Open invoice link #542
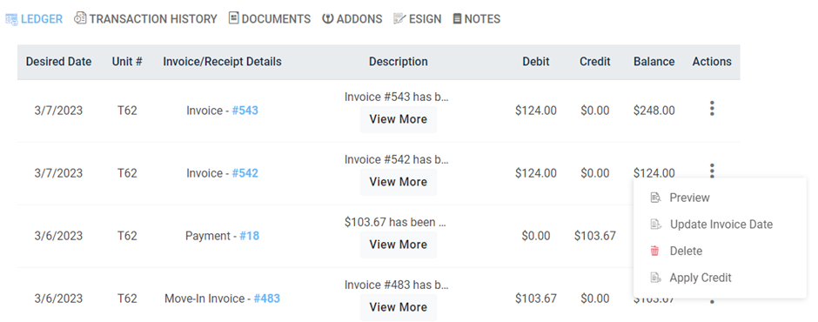 click(245, 173)
